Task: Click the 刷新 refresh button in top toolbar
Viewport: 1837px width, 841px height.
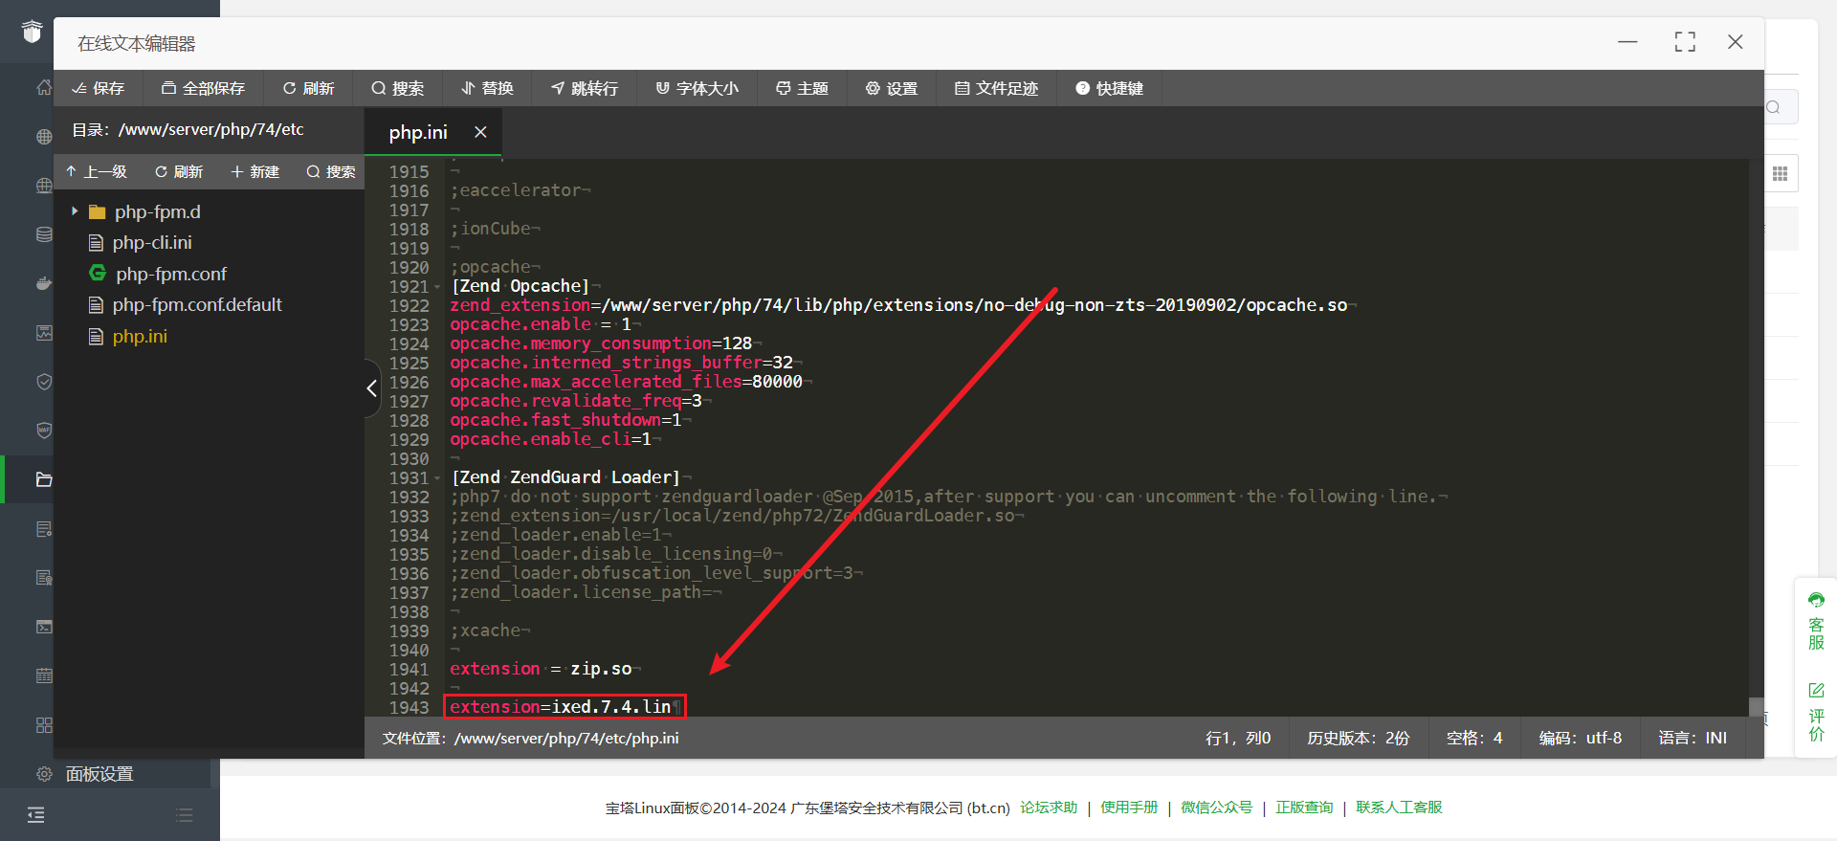Action: [308, 88]
